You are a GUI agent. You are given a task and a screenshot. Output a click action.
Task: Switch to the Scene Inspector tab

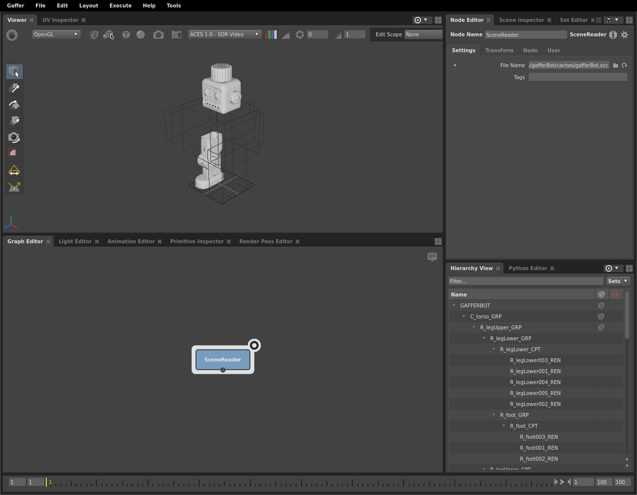point(522,20)
